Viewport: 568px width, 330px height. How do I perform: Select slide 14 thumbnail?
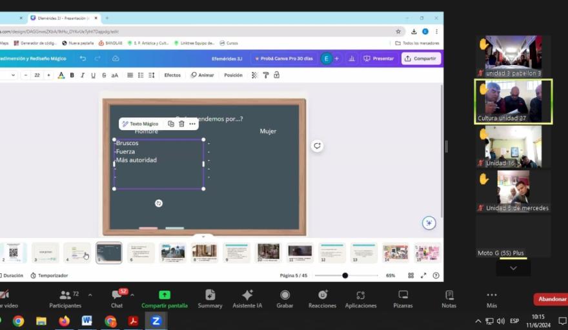[396, 253]
